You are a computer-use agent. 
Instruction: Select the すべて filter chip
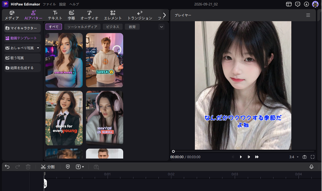click(54, 27)
